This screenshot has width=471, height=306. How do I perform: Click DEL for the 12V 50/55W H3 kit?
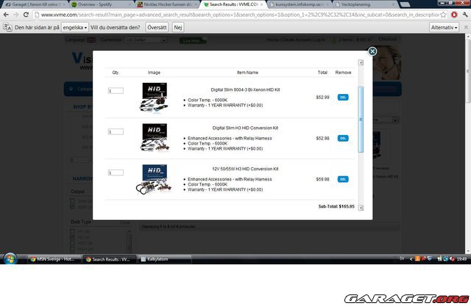343,179
